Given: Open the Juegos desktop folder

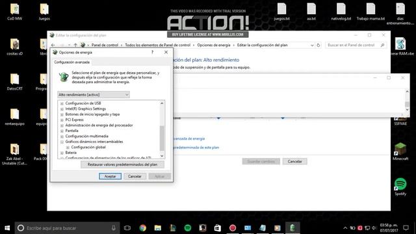Looking at the screenshot, I should [44, 12].
